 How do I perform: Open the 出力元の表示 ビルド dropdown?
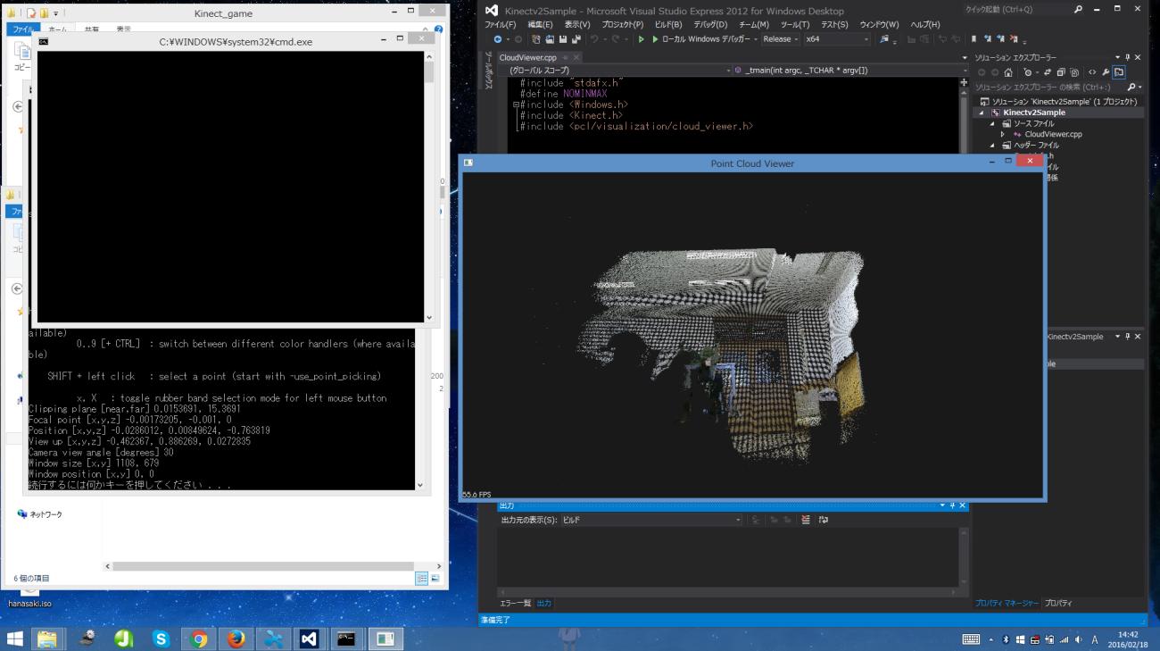pyautogui.click(x=652, y=520)
